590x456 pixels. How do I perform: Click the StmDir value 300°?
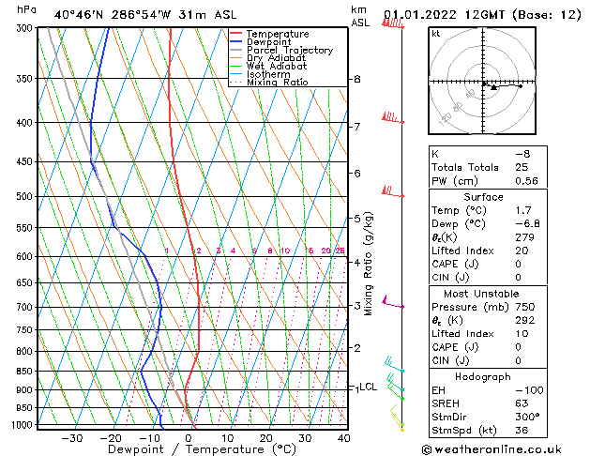pos(527,417)
